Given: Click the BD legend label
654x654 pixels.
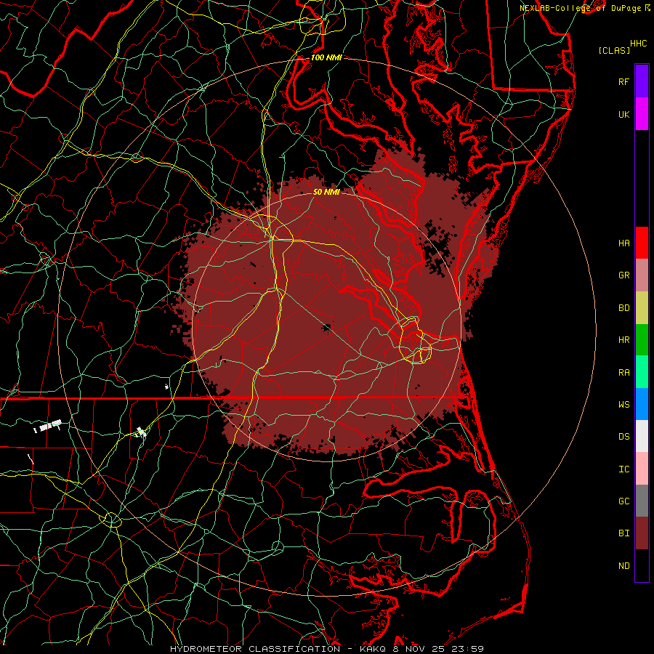Looking at the screenshot, I should point(623,308).
